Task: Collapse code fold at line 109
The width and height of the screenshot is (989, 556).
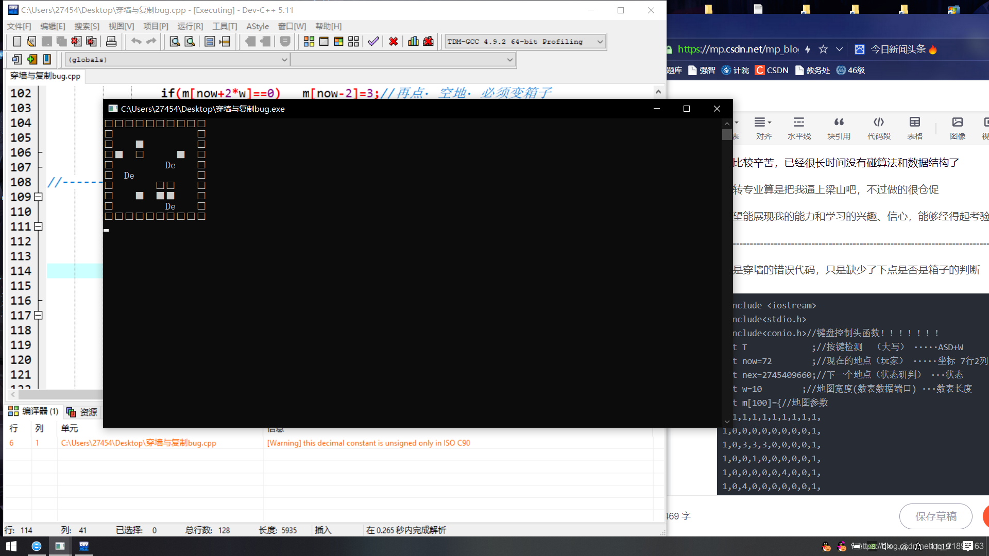Action: [x=38, y=197]
